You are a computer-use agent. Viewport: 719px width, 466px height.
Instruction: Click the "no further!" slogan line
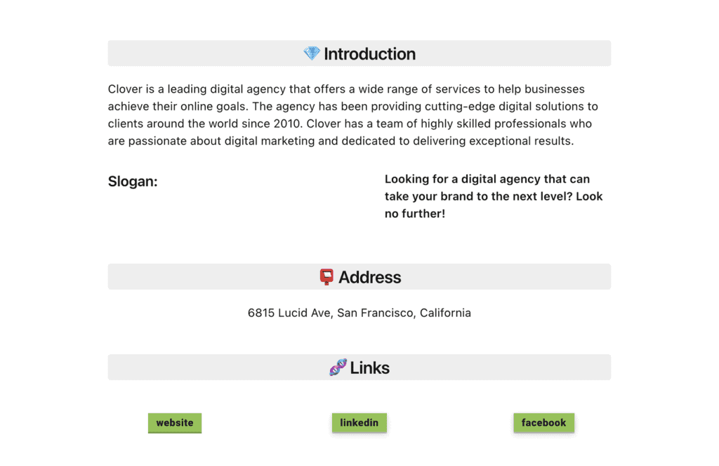tap(415, 214)
